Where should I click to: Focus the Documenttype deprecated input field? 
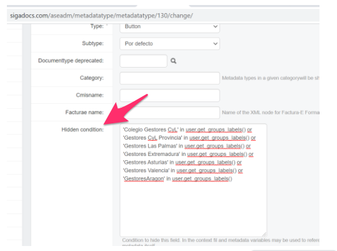[x=143, y=61]
